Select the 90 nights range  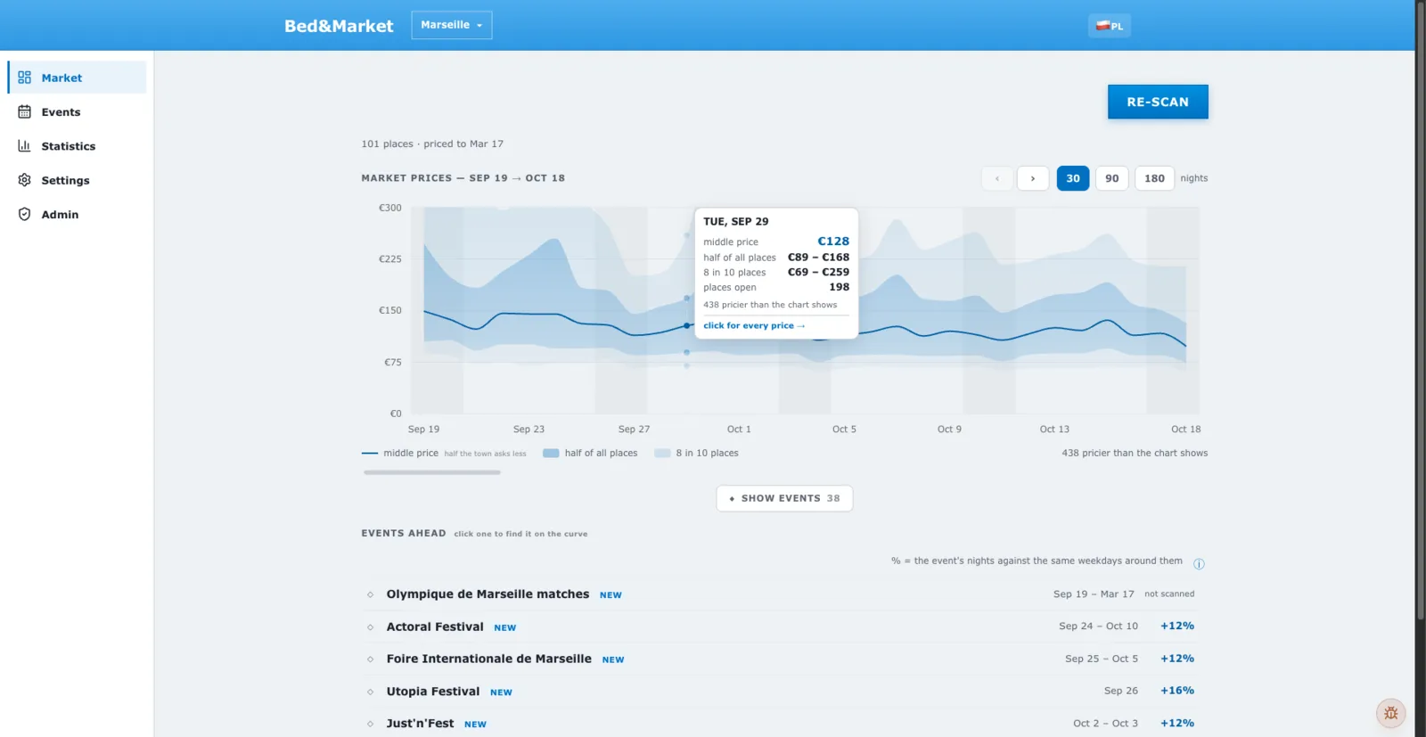tap(1112, 178)
